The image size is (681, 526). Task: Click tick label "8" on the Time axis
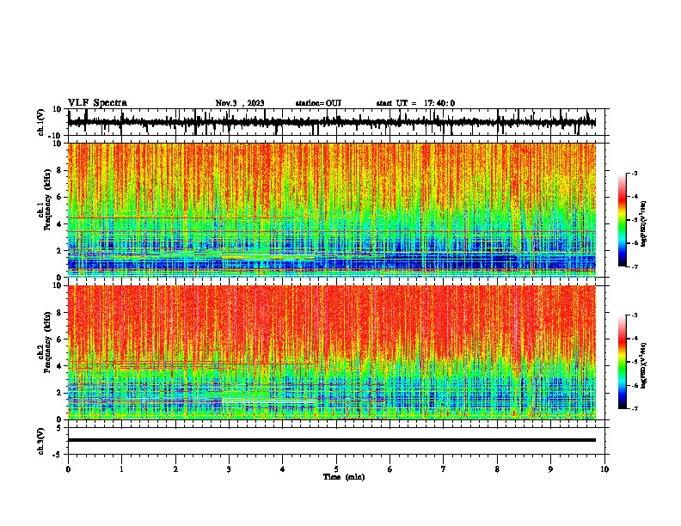[x=497, y=469]
